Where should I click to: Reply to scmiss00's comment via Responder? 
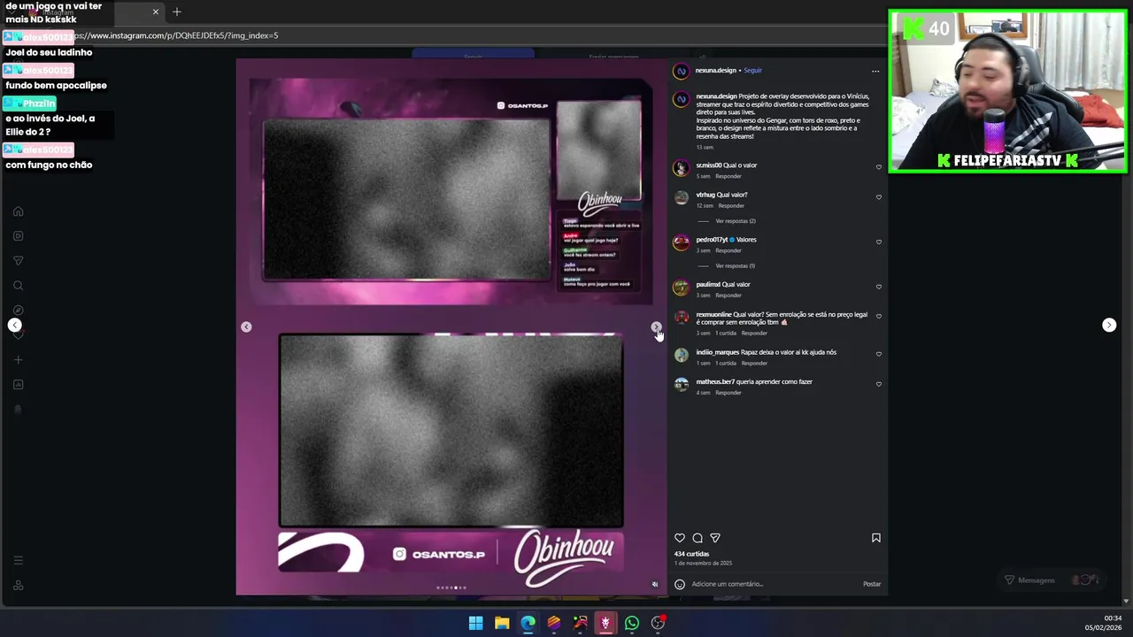(728, 176)
